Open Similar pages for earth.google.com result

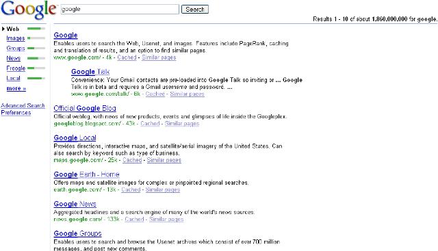[163, 190]
